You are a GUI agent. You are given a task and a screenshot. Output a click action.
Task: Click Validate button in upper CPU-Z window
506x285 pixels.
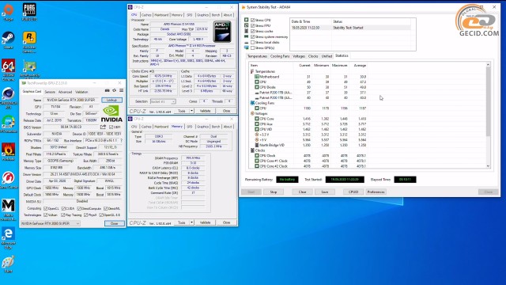click(x=205, y=111)
